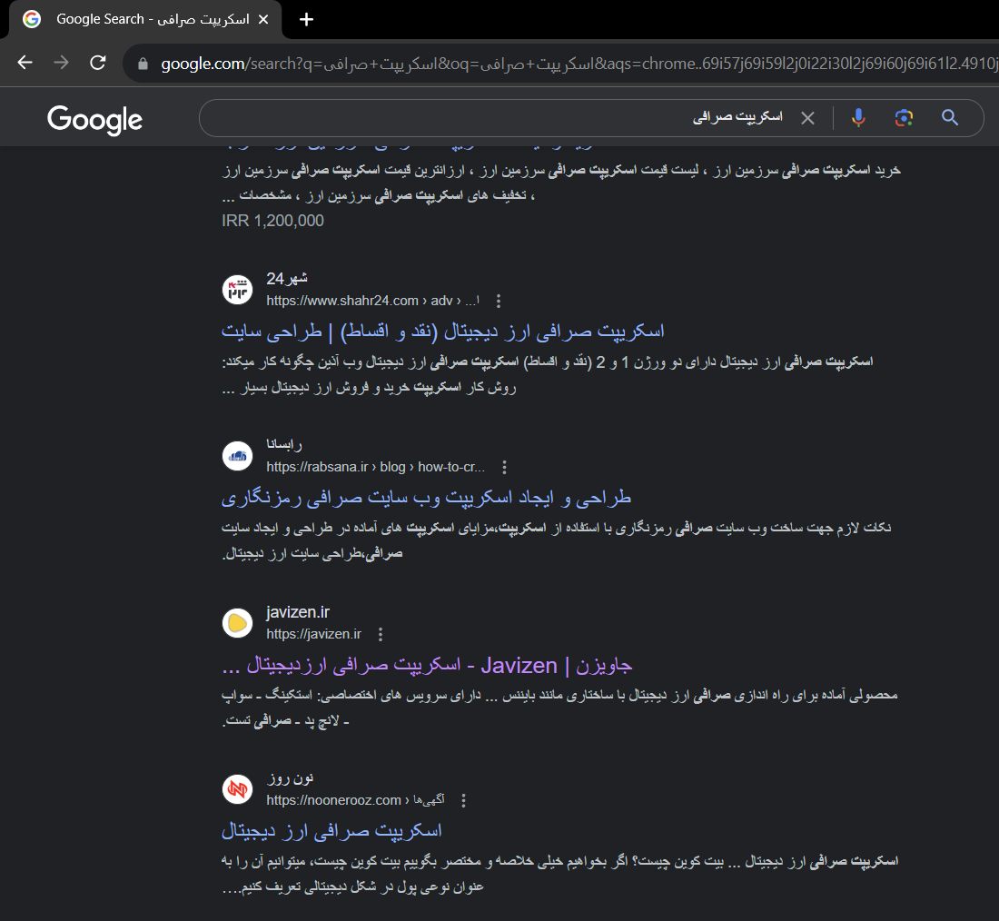Open the rabsana site favicon

[238, 456]
